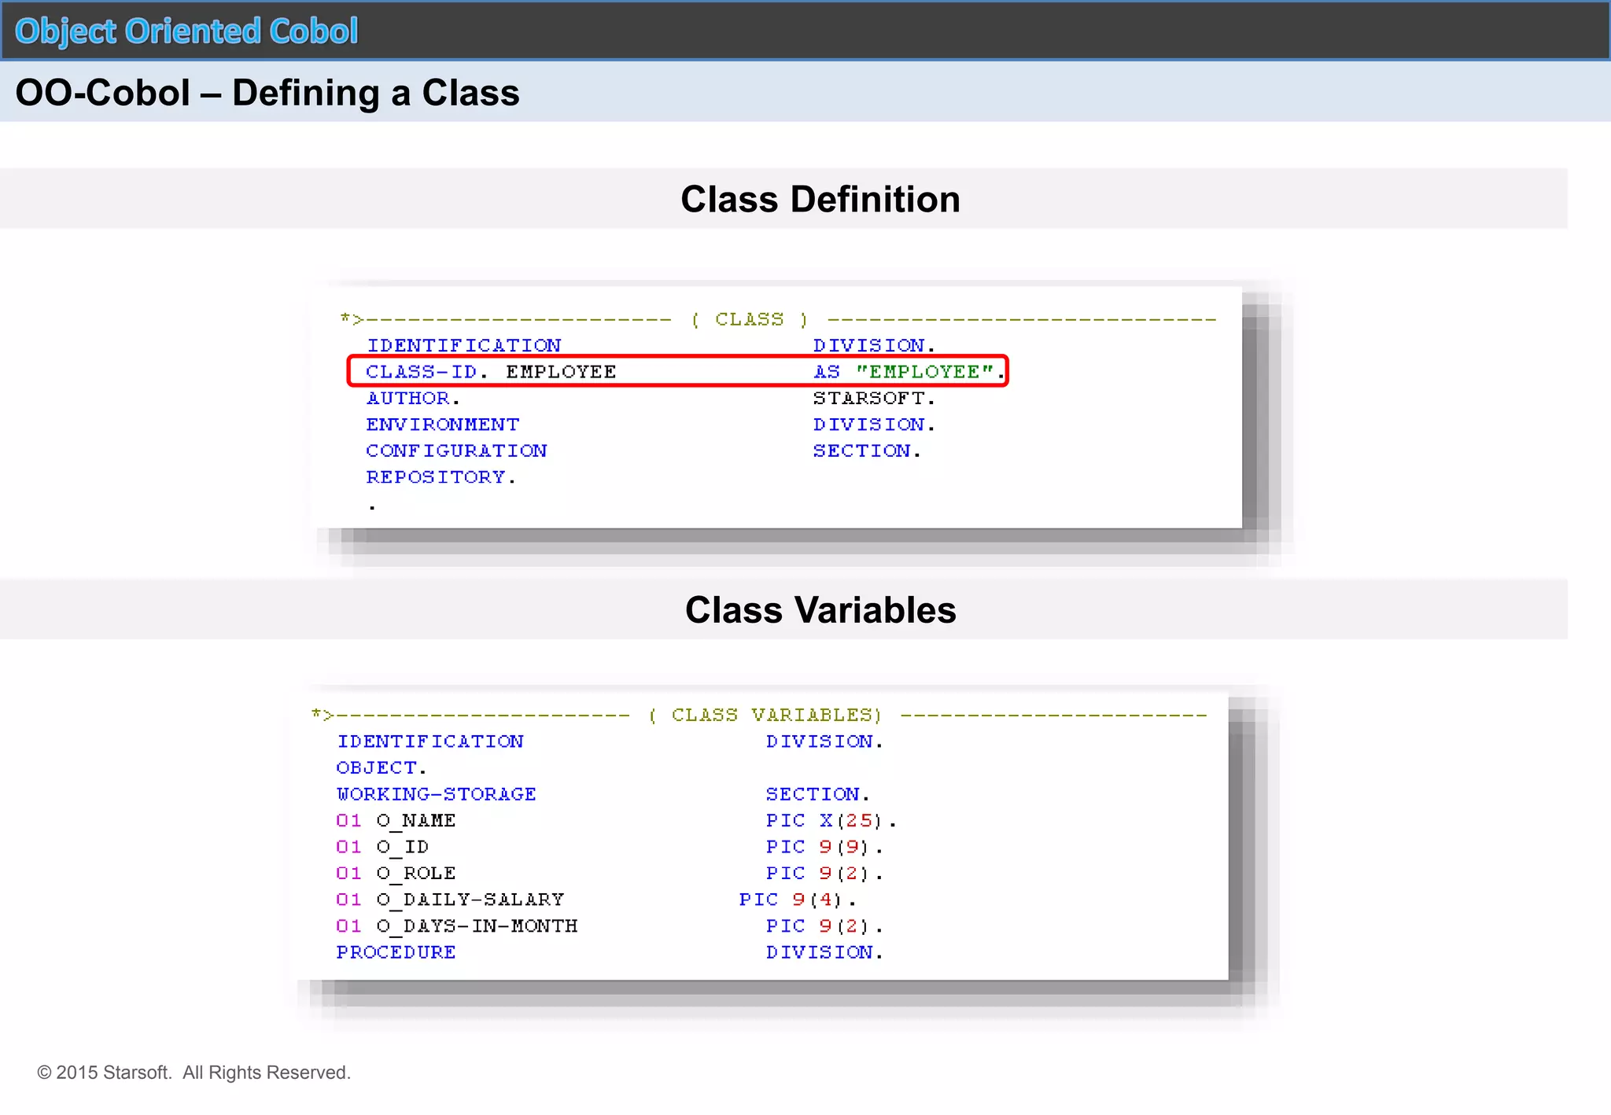Click the 'WORKING-STORAGE' keyword

tap(437, 794)
